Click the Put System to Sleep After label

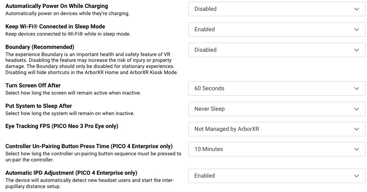tap(39, 106)
